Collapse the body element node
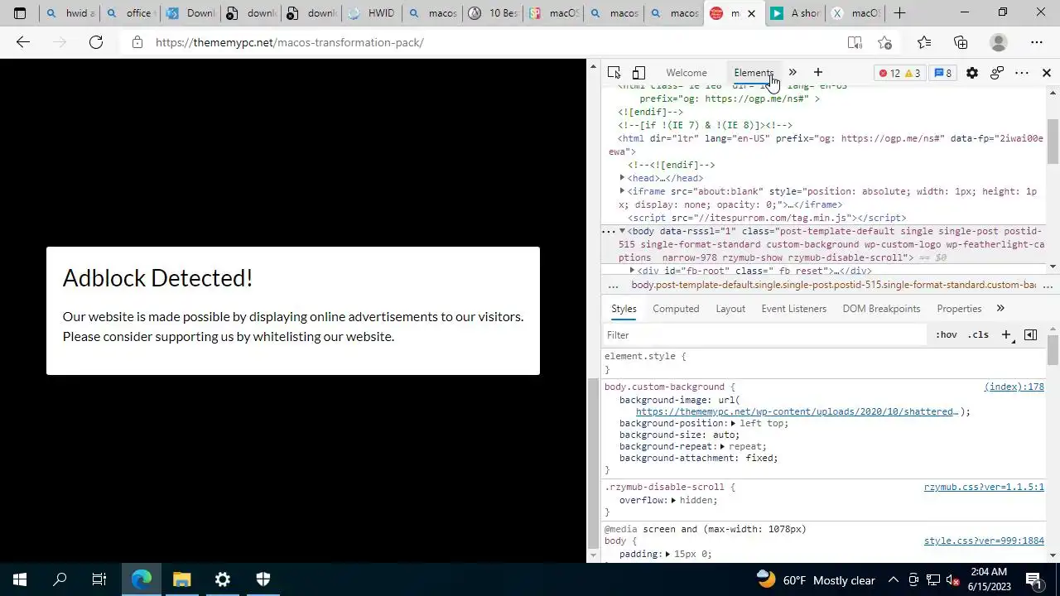The width and height of the screenshot is (1060, 596). tap(622, 231)
